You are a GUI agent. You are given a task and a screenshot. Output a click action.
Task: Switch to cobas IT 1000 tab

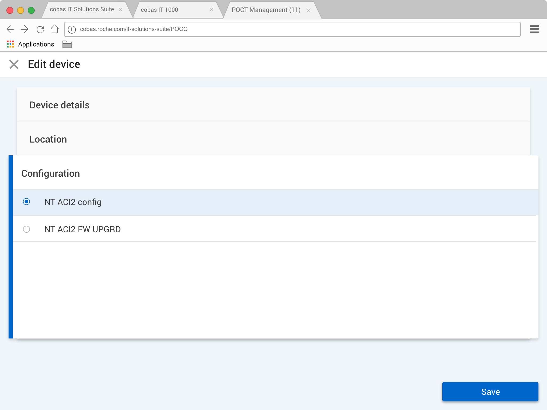(171, 10)
